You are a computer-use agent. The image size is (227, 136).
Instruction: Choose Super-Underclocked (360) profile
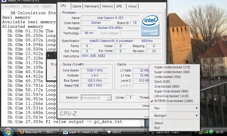click(x=174, y=72)
